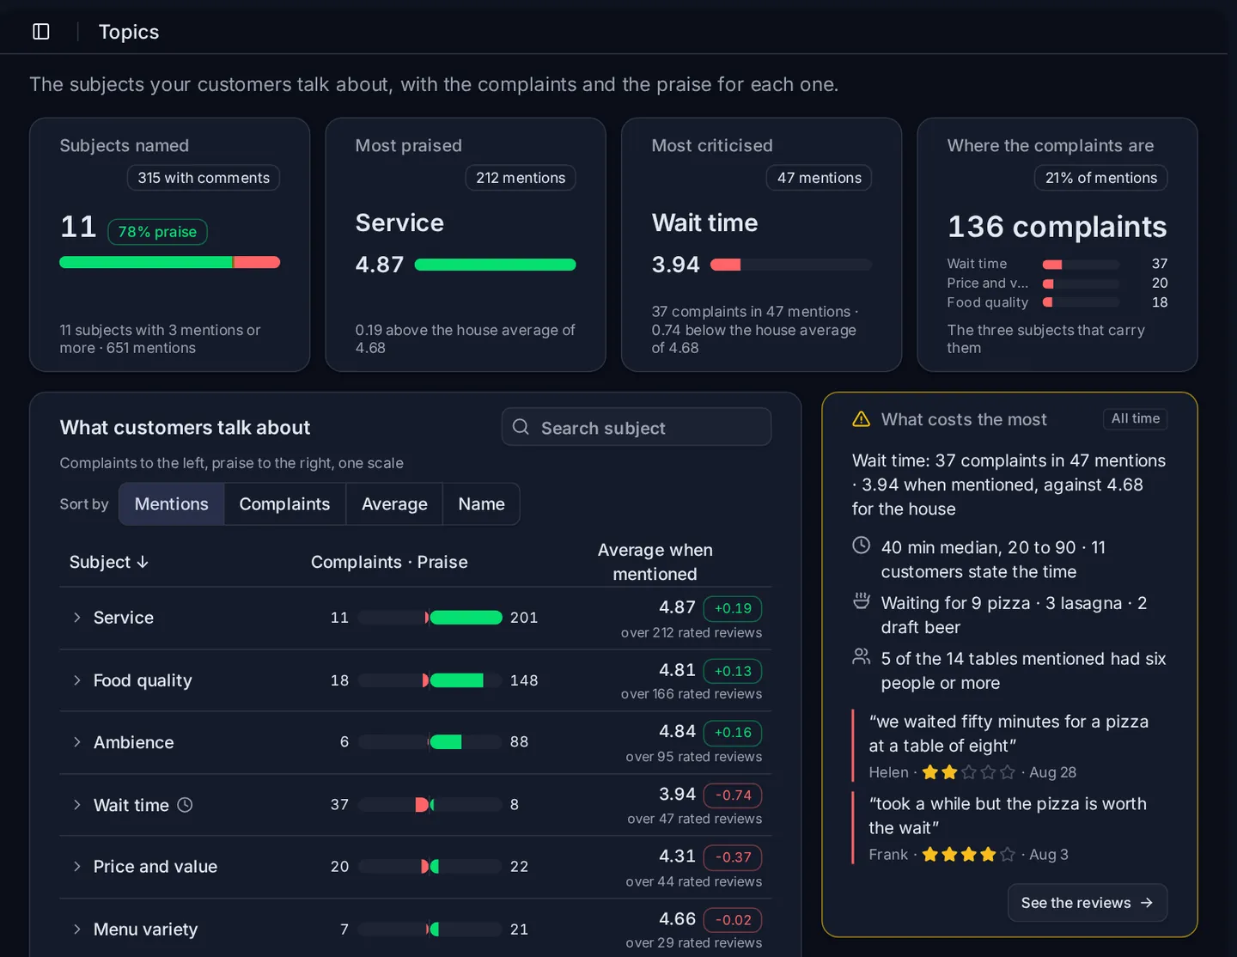The image size is (1237, 957).
Task: Click Frank's four-star rating
Action: click(x=968, y=855)
